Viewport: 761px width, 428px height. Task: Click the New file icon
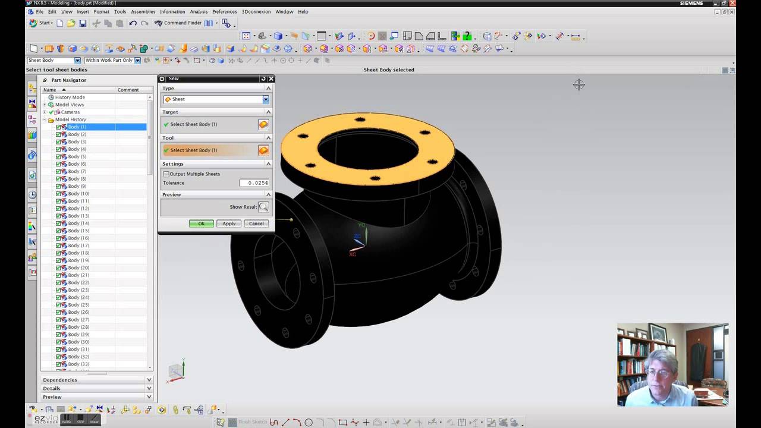point(59,23)
